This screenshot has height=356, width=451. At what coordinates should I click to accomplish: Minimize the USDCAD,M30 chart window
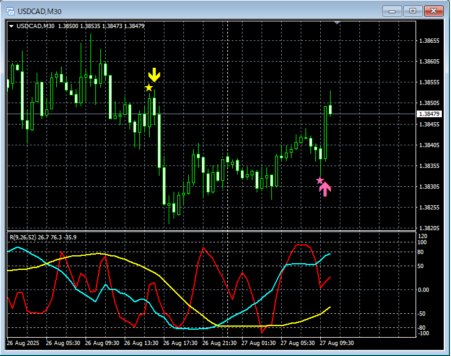[x=392, y=11]
